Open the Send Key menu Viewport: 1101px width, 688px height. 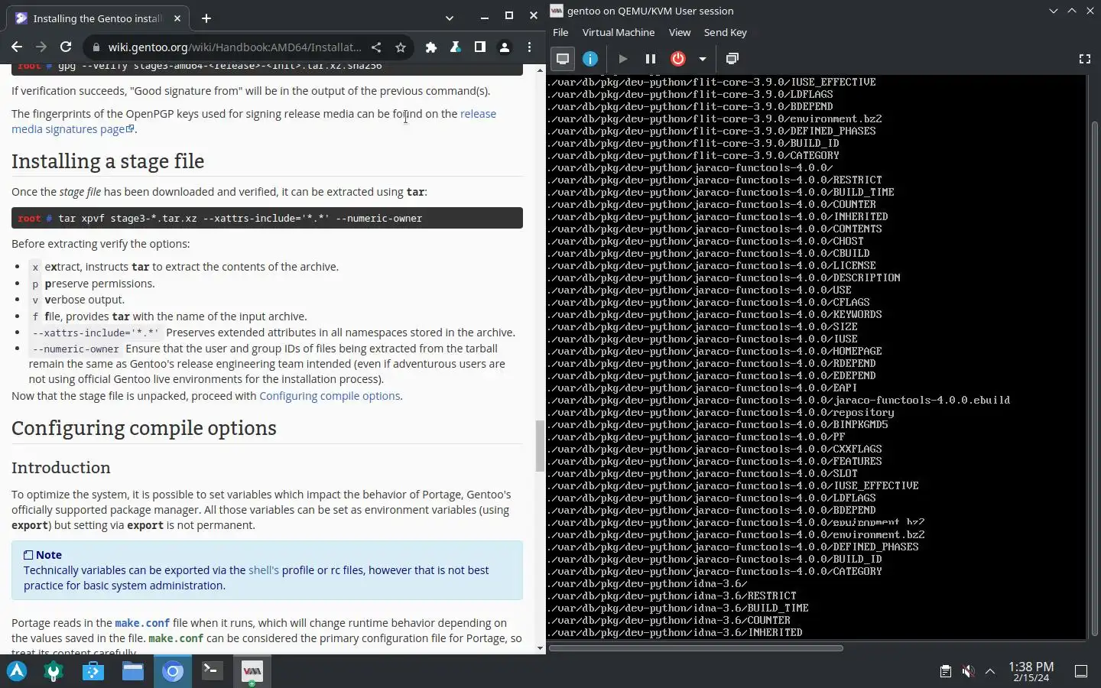click(x=725, y=32)
